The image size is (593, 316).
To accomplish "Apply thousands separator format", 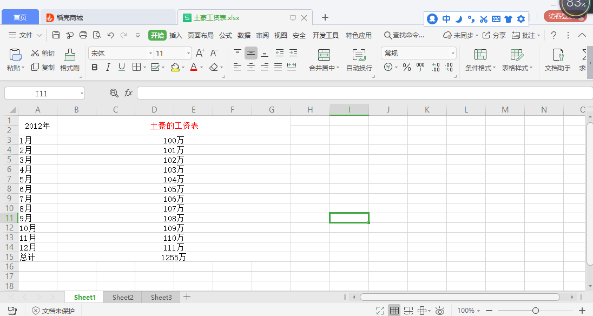I will coord(420,67).
